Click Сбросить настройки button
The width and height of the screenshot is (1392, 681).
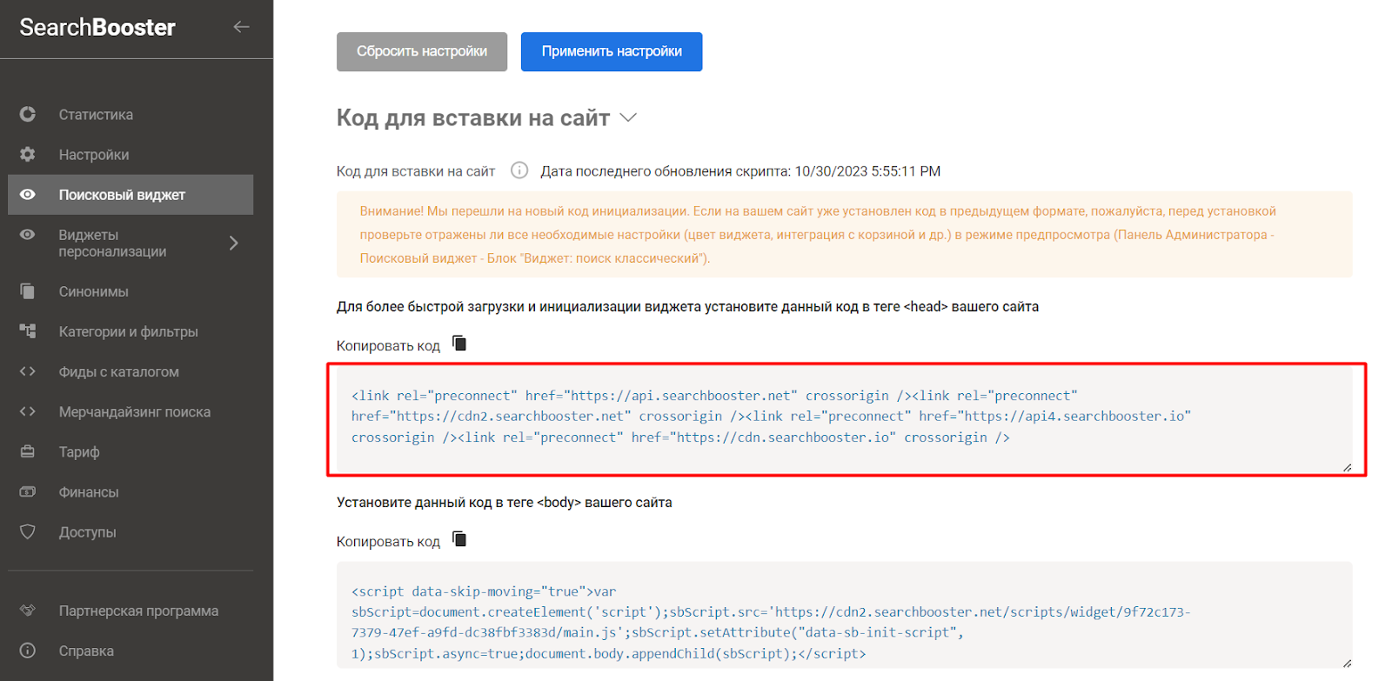click(x=422, y=51)
